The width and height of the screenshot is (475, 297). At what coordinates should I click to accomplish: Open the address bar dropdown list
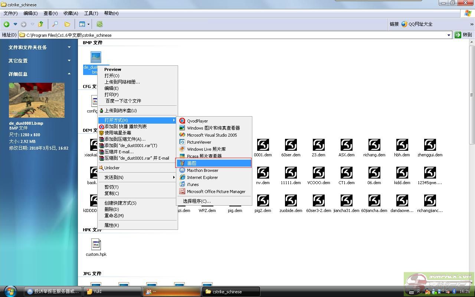[x=449, y=35]
